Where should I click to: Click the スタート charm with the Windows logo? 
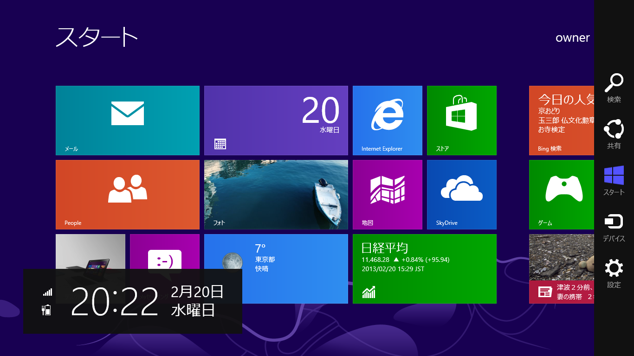[x=614, y=181]
